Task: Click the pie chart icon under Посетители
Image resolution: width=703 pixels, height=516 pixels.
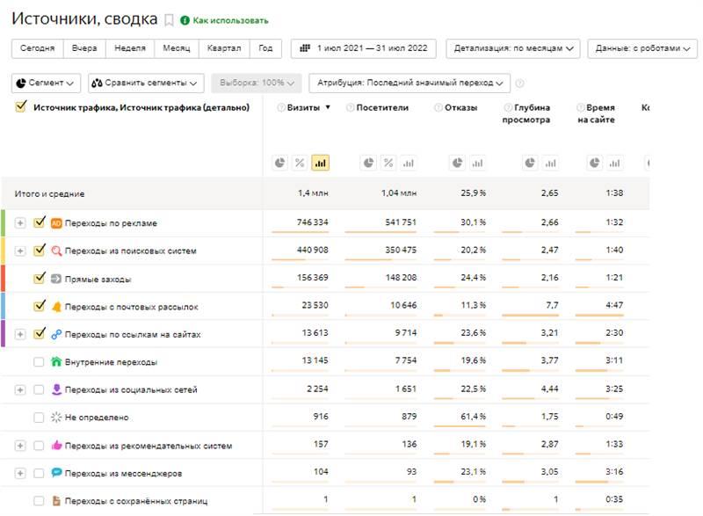Action: pos(369,163)
